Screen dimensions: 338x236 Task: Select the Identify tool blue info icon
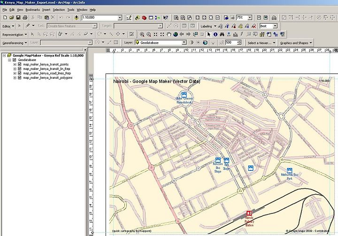point(215,34)
